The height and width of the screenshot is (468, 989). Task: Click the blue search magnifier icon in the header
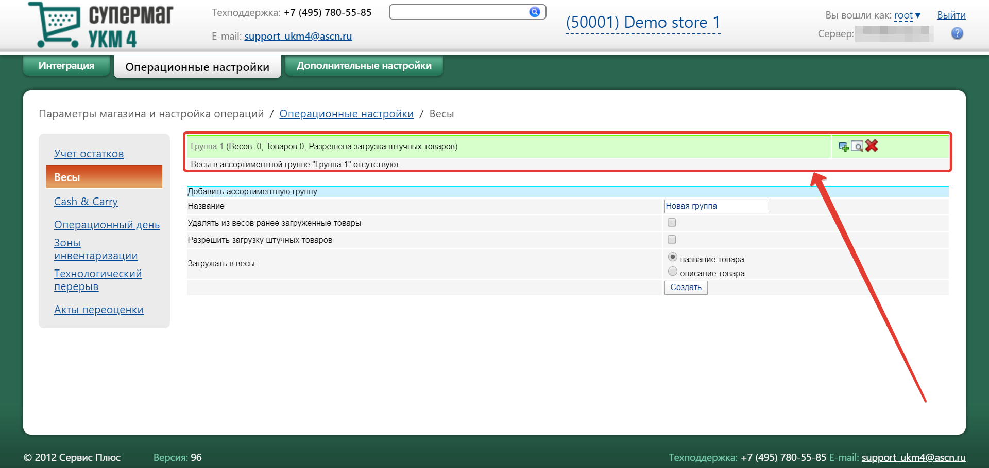click(535, 12)
